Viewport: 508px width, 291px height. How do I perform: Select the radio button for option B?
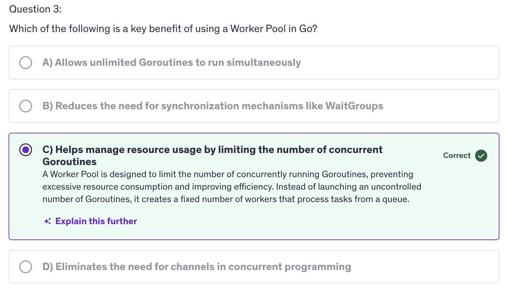[x=25, y=106]
